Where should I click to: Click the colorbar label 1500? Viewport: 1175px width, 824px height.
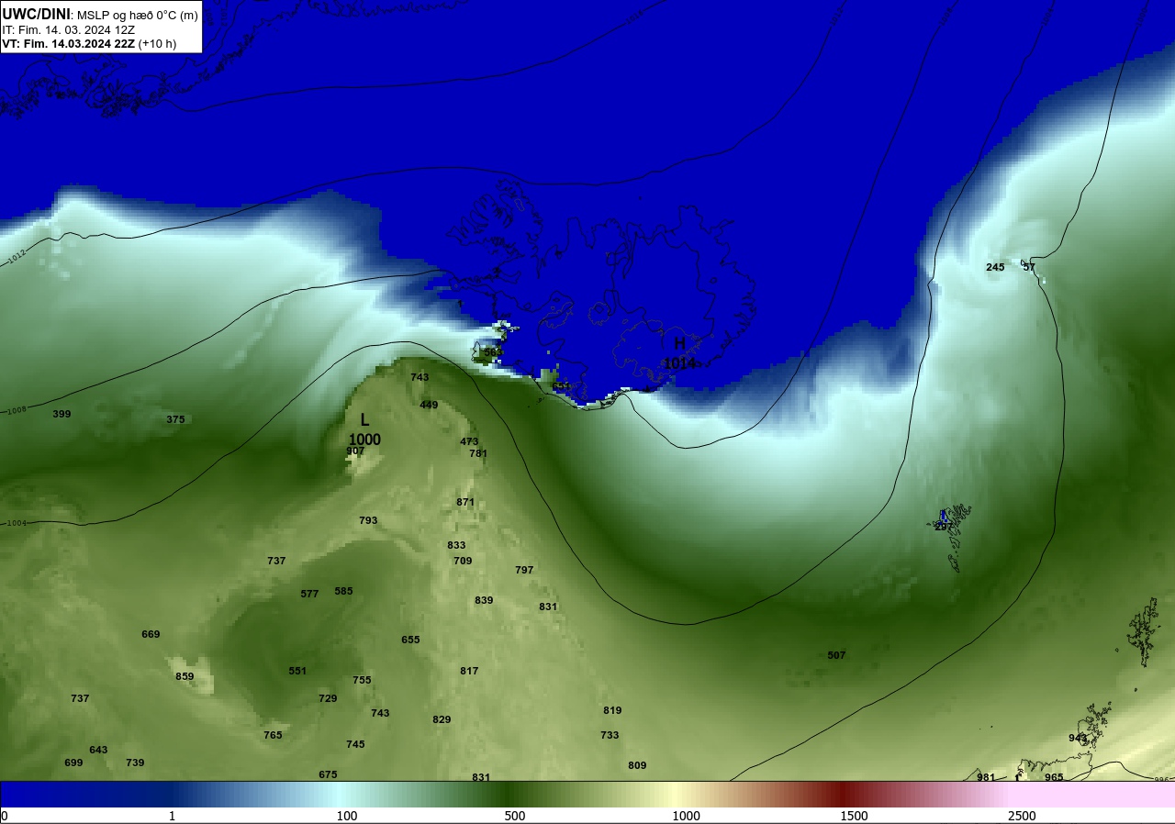click(x=854, y=816)
